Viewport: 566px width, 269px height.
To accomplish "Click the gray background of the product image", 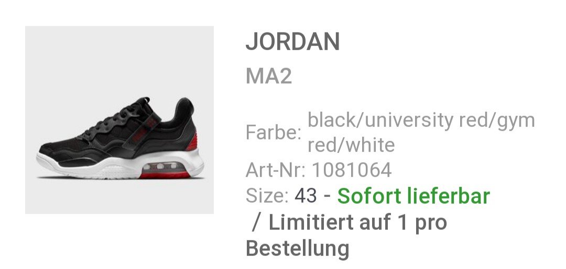I will (72, 65).
